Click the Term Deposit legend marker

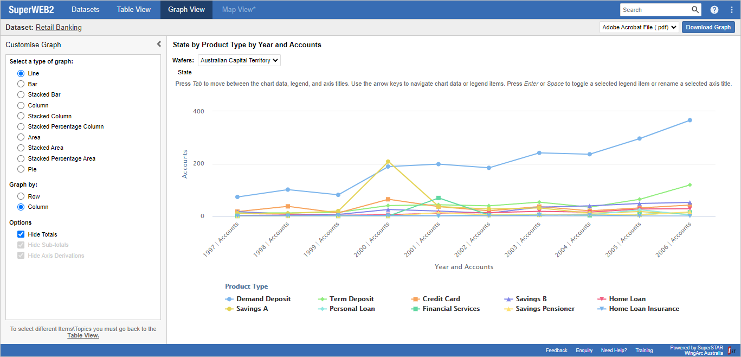click(x=322, y=298)
